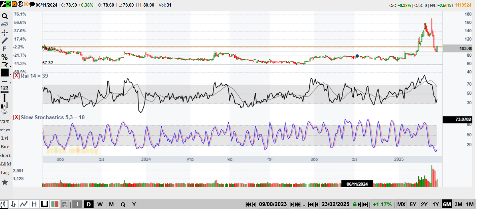Remove the Slow Stochastics indicator
Screen dimensions: 478x209
(x=16, y=117)
